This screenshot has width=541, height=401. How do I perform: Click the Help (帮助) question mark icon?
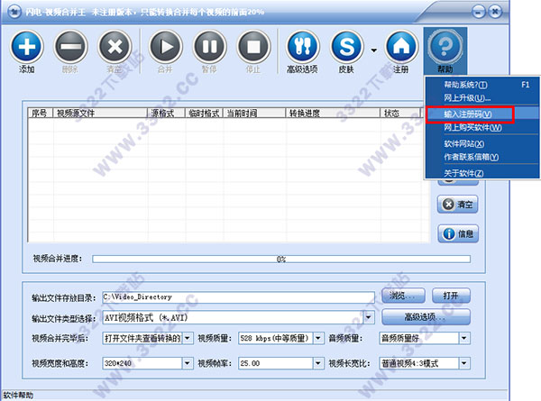pos(447,45)
